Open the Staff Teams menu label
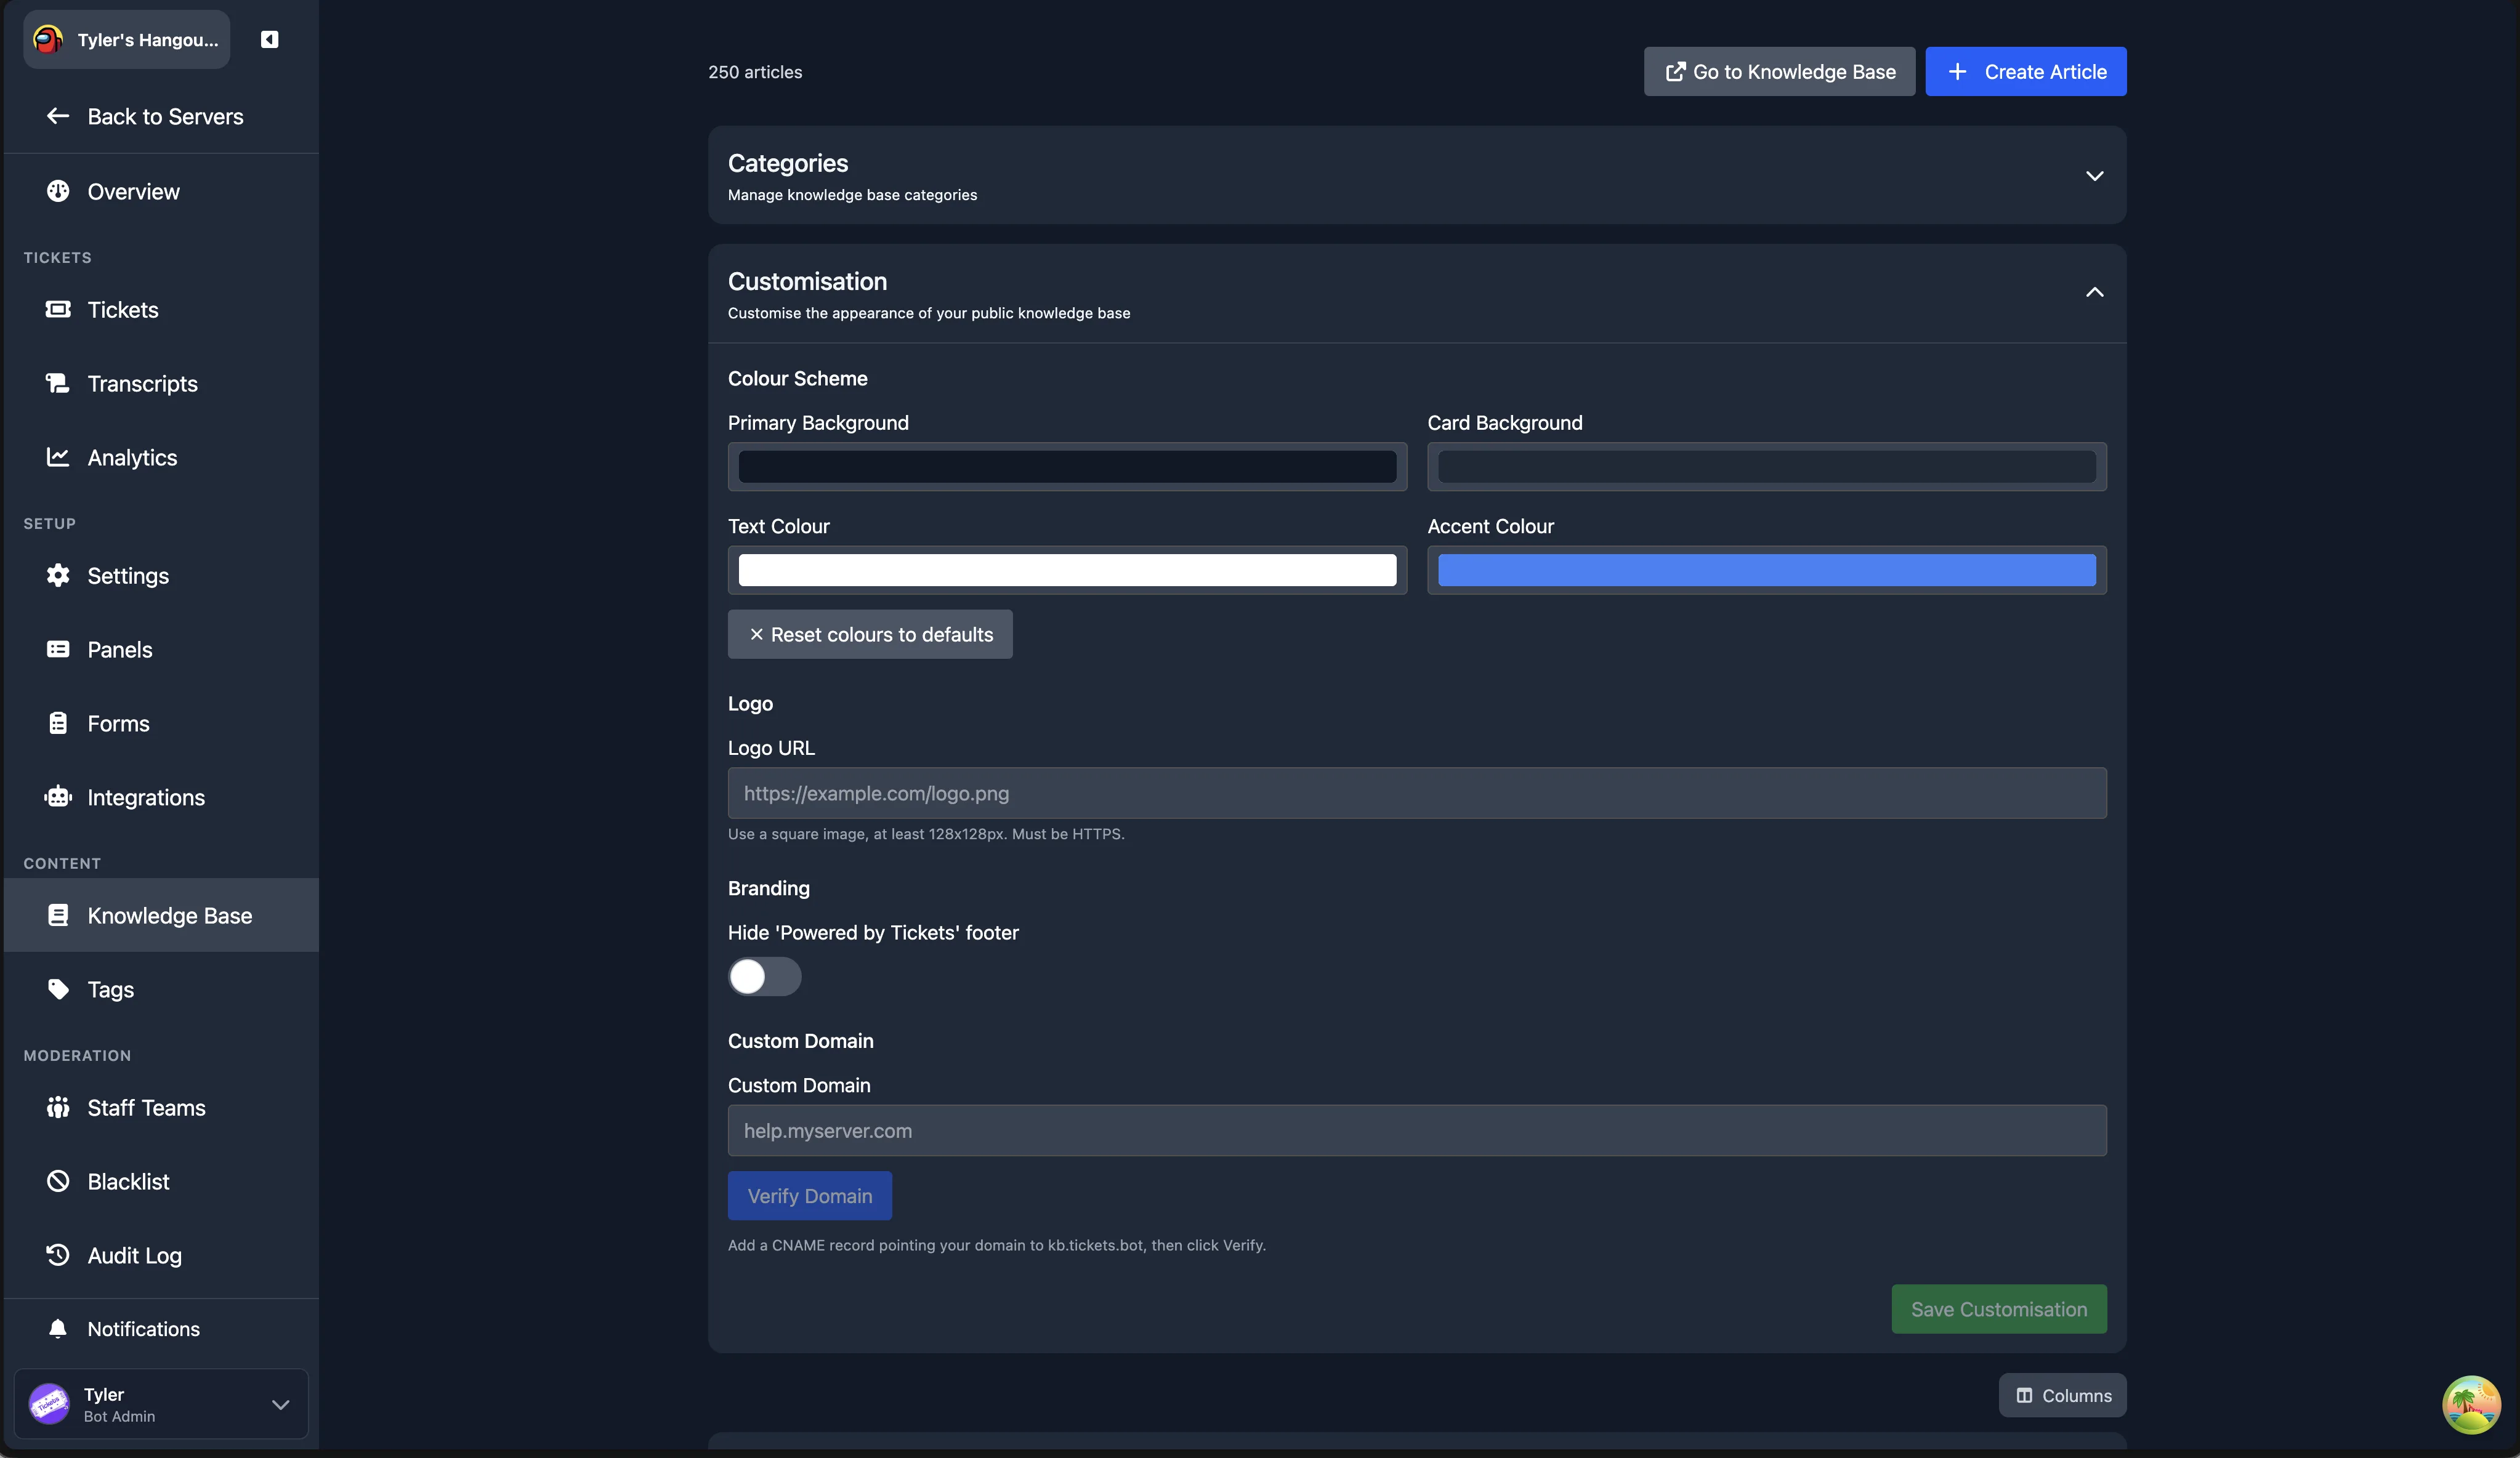The image size is (2520, 1458). click(147, 1107)
